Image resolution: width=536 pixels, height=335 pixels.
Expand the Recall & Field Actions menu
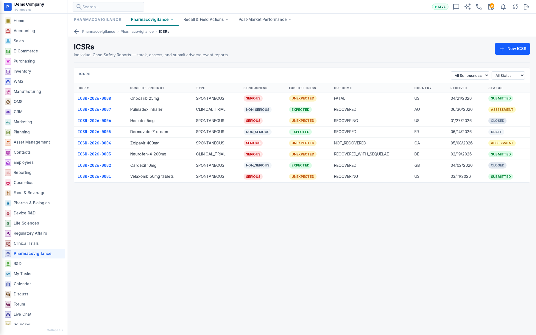(206, 20)
